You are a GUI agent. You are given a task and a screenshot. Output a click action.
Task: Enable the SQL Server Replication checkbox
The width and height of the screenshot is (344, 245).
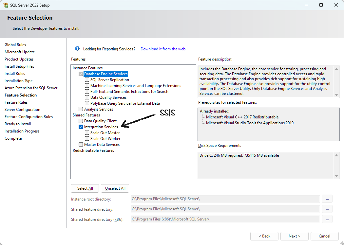(87, 80)
